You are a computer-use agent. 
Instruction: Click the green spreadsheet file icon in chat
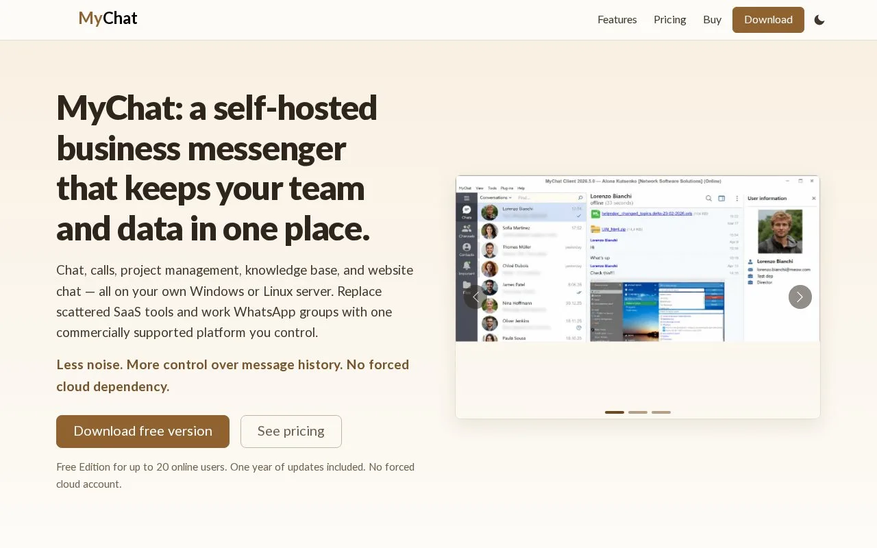click(595, 214)
